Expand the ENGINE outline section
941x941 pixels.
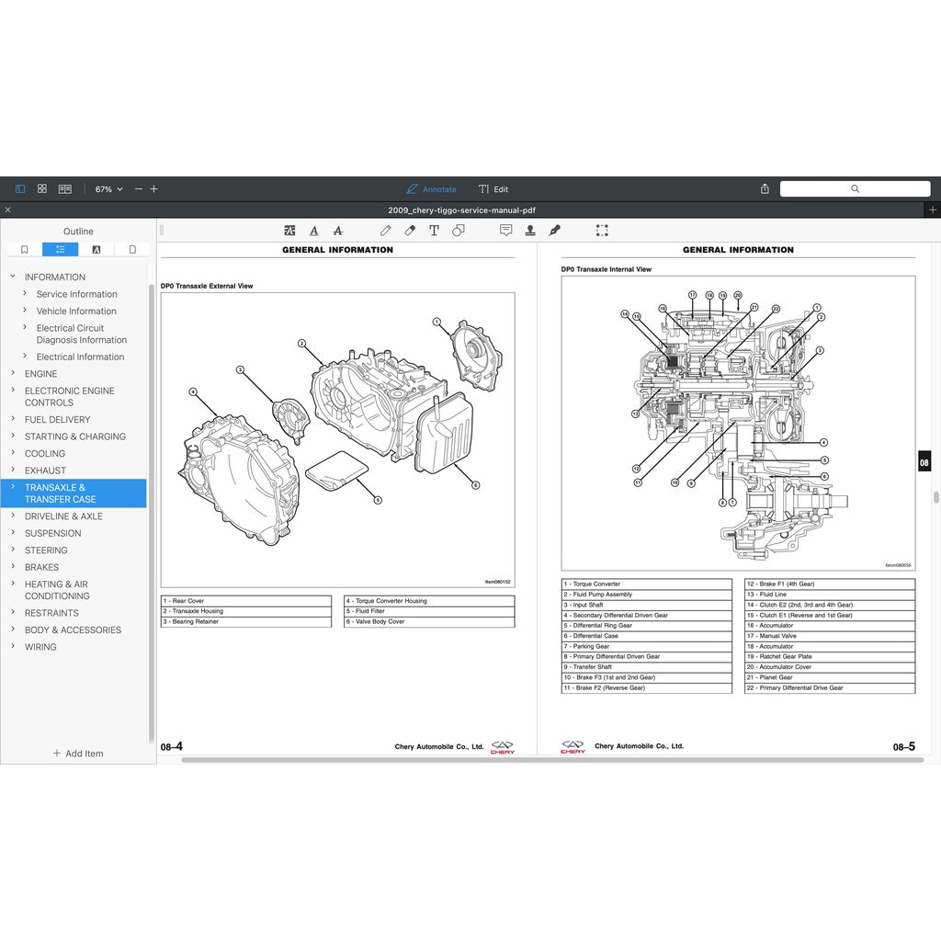click(x=13, y=373)
